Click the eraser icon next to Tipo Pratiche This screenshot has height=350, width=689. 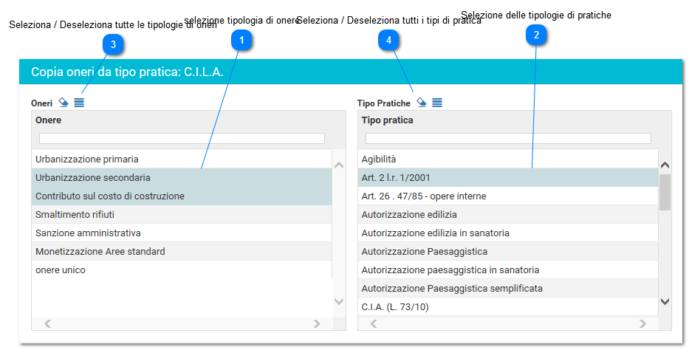pos(422,103)
